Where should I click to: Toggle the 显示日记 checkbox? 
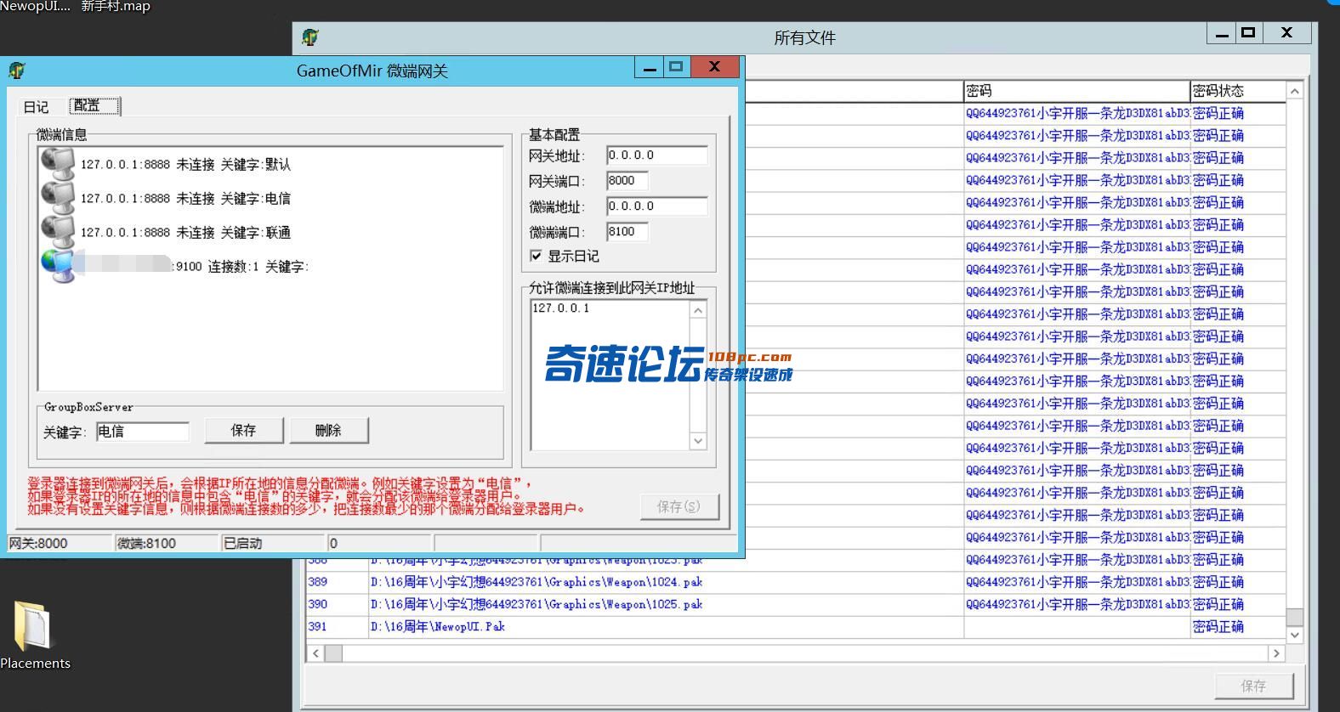536,256
